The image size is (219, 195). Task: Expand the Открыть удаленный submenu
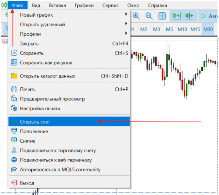tap(69, 24)
